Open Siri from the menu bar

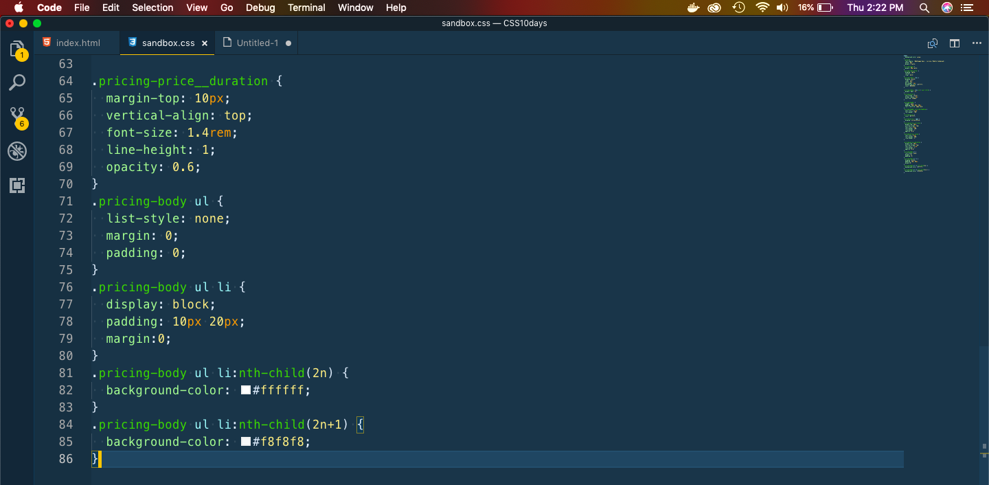(947, 8)
